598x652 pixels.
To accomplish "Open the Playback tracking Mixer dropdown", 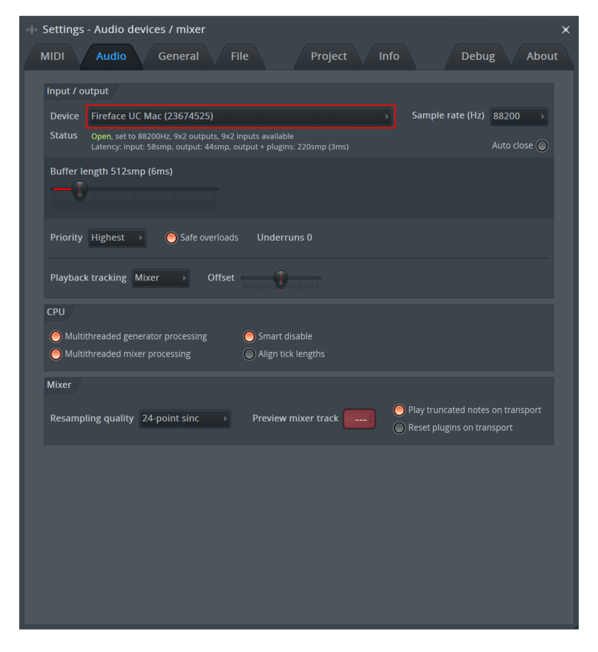I will pyautogui.click(x=160, y=278).
